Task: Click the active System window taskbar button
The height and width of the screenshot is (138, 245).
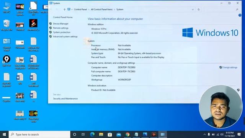Action: pos(162,135)
